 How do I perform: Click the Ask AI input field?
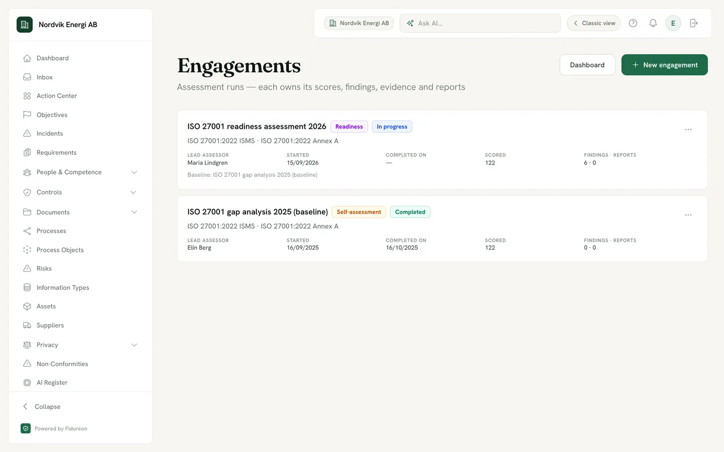click(480, 23)
